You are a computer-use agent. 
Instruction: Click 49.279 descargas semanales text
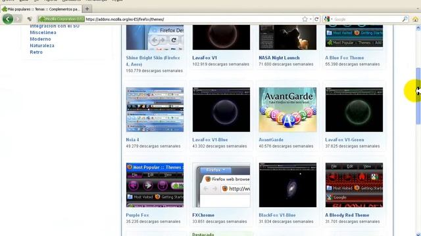153,146
